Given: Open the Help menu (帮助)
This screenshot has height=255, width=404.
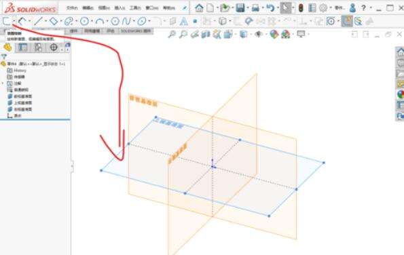Looking at the screenshot, I should tap(169, 8).
